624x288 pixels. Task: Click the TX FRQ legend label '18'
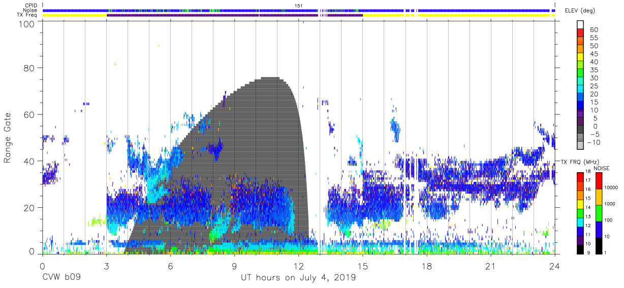tap(587, 172)
